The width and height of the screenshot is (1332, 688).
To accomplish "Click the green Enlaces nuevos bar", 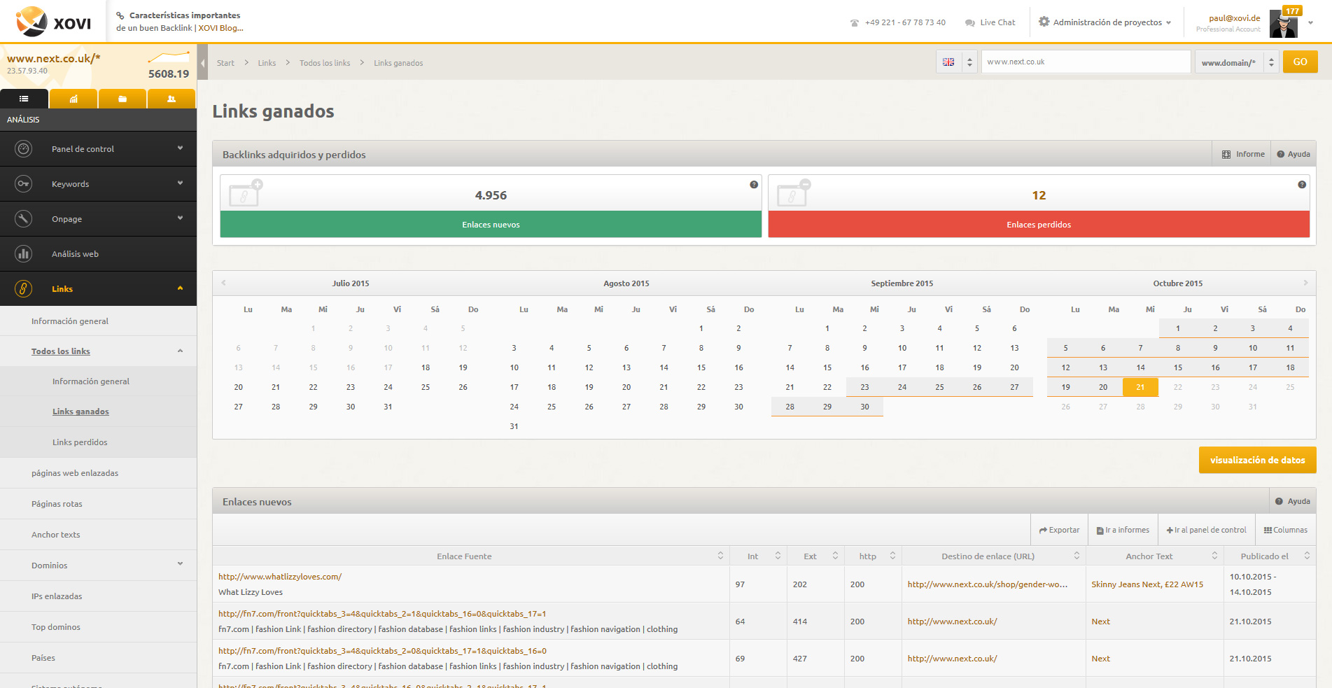I will tap(491, 225).
